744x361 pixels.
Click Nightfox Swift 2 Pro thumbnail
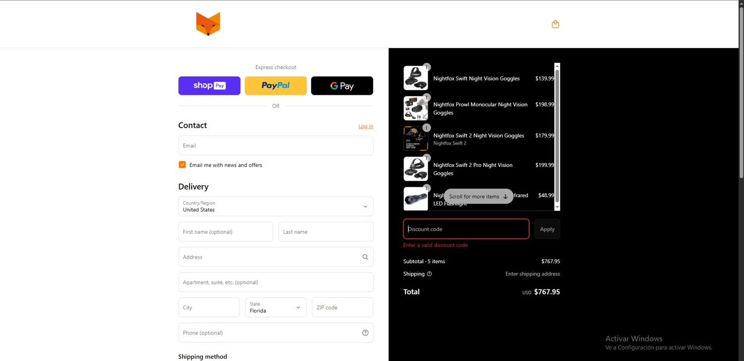pyautogui.click(x=416, y=169)
